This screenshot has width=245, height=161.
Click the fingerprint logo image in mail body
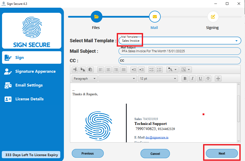[x=98, y=126]
